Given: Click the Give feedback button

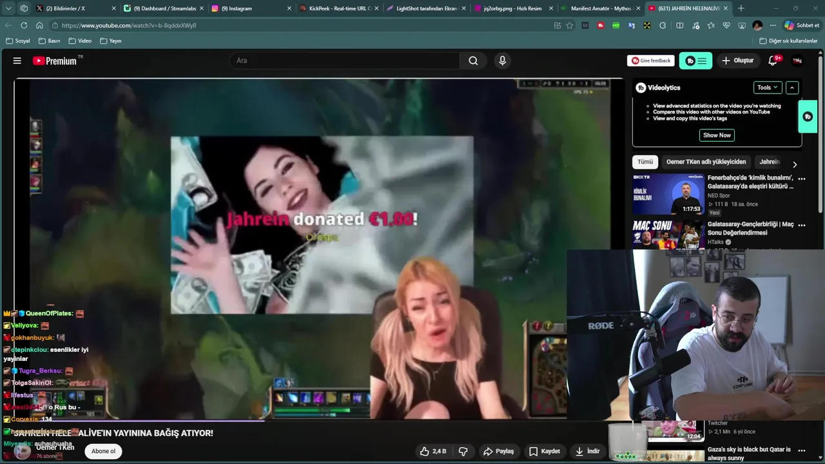Looking at the screenshot, I should 651,61.
